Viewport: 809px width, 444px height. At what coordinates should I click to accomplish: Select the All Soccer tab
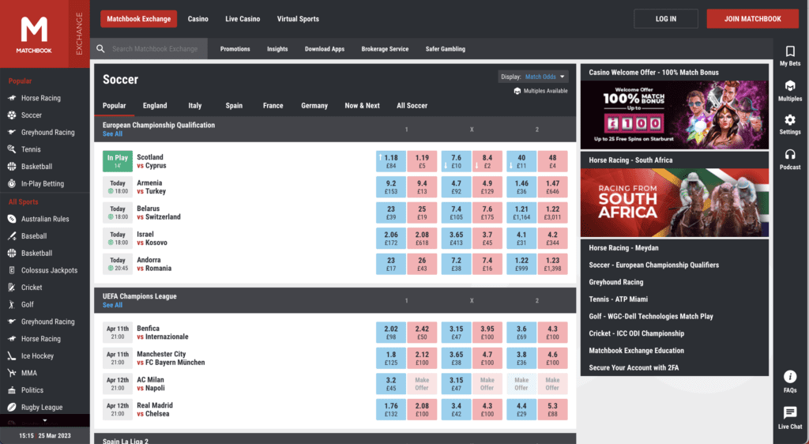[412, 105]
